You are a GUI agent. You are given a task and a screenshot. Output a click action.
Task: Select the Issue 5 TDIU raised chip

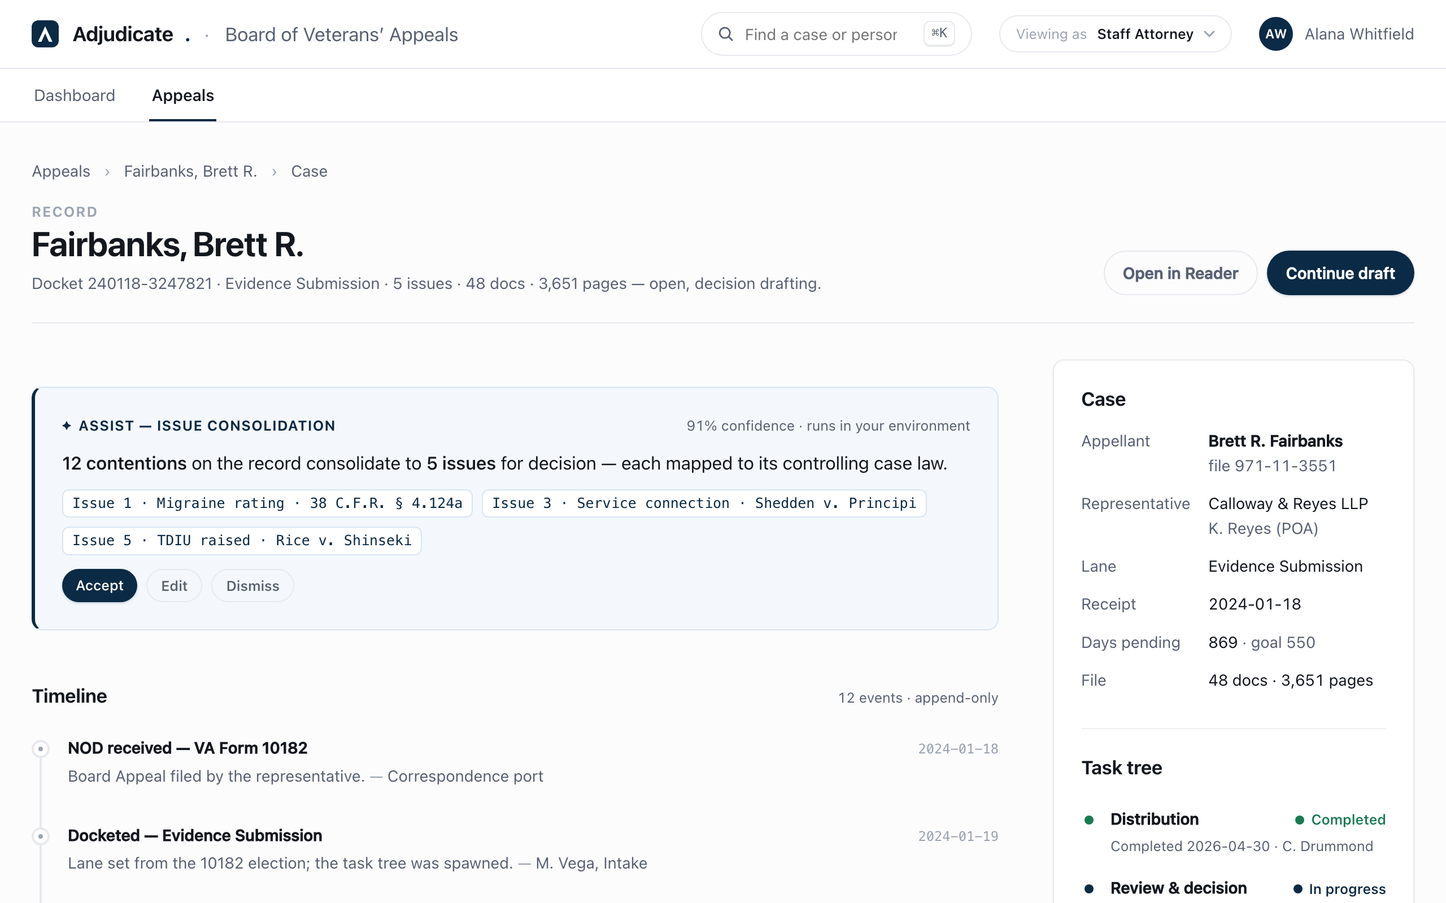click(x=242, y=541)
